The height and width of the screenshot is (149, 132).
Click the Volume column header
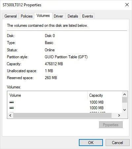[x=47, y=95]
